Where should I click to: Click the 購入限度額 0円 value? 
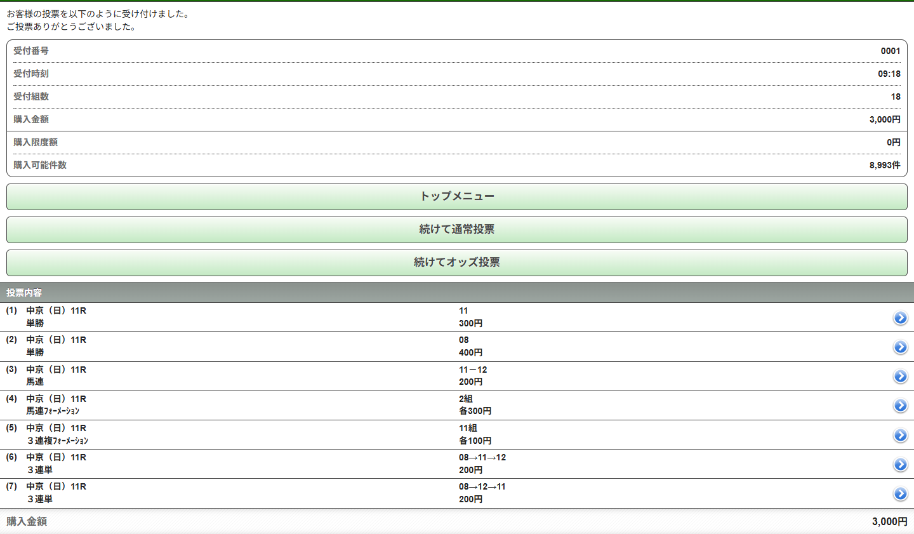(893, 142)
